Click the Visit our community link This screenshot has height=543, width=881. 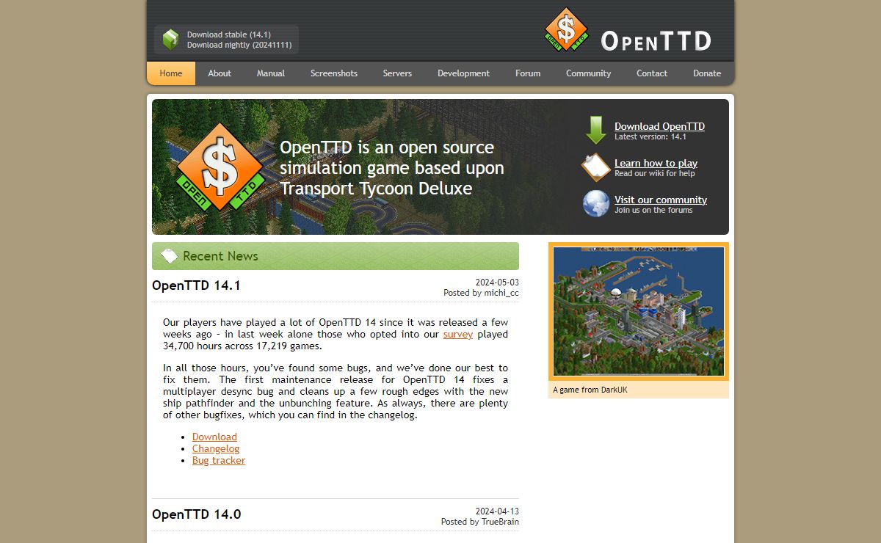(x=661, y=200)
